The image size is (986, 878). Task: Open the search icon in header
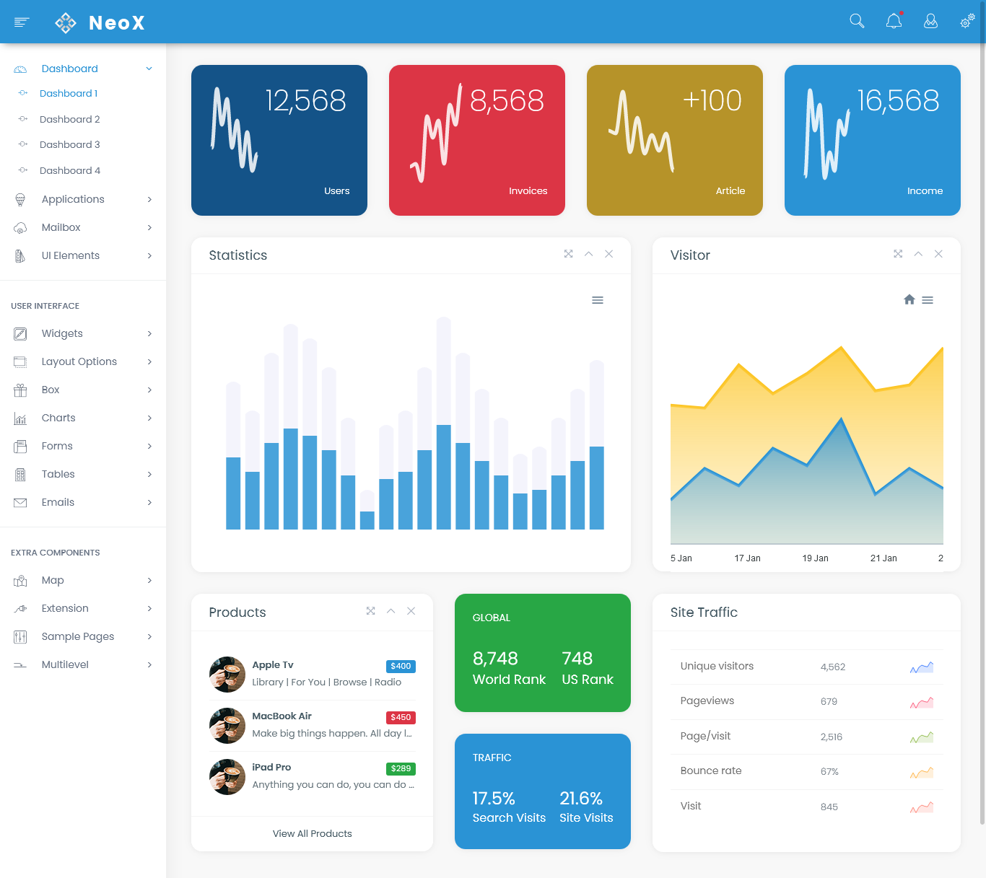tap(857, 21)
